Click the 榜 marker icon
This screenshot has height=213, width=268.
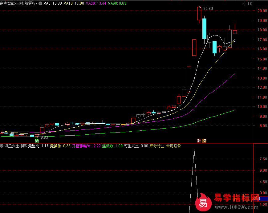204,141
